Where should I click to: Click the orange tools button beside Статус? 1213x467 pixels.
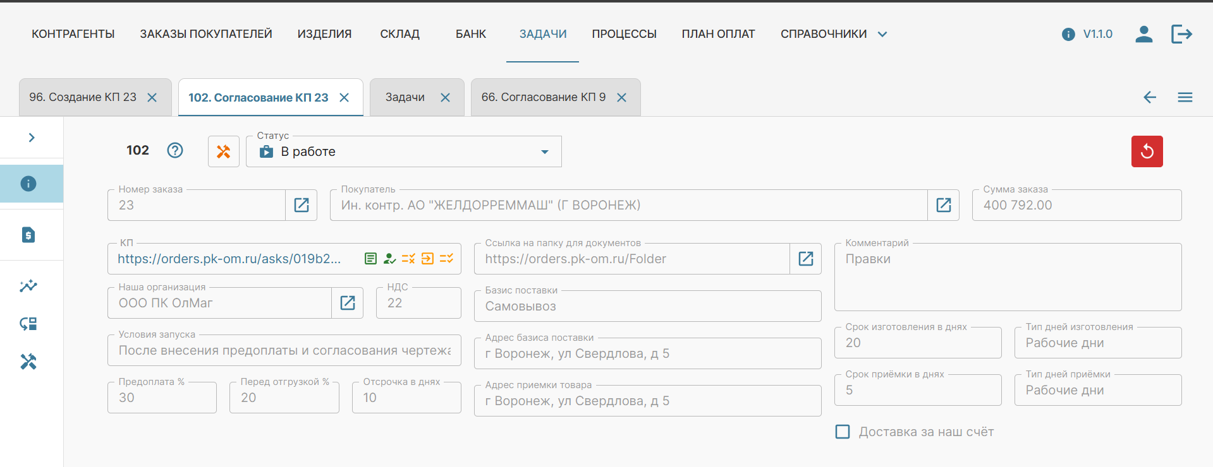223,151
